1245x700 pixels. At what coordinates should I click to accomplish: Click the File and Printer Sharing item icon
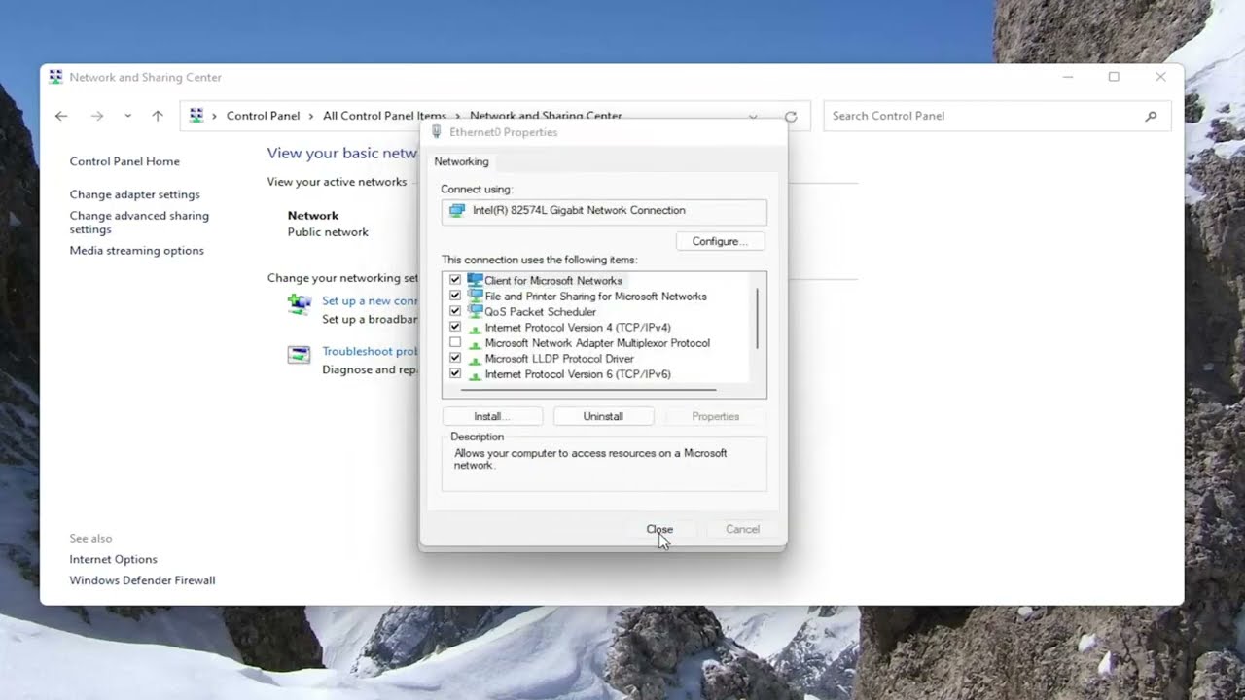click(x=475, y=296)
